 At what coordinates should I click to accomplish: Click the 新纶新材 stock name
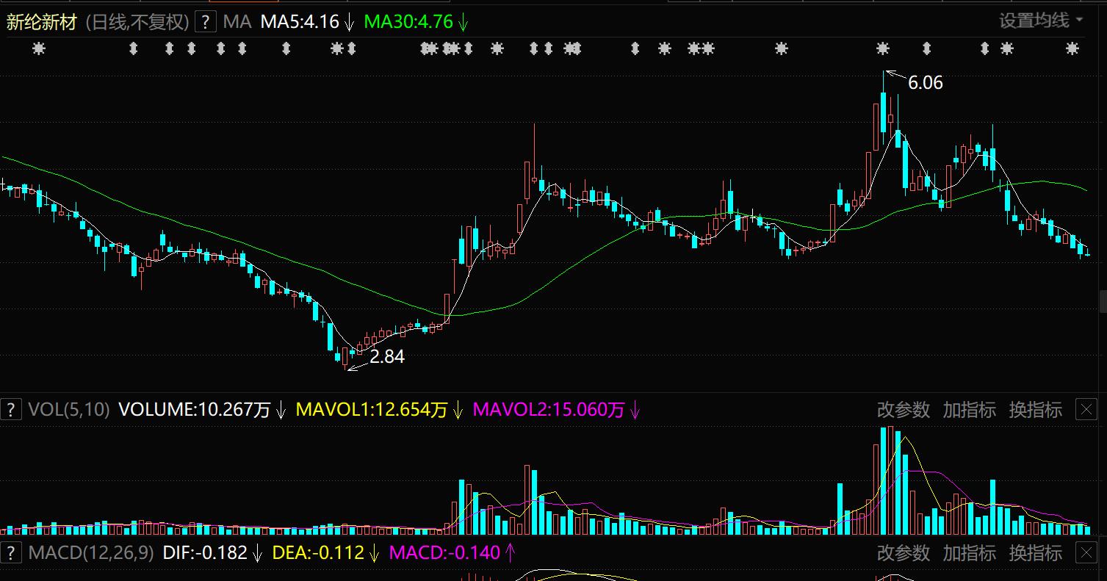pos(42,22)
